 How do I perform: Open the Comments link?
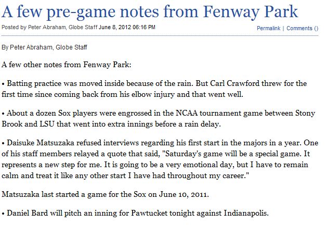tap(302, 28)
